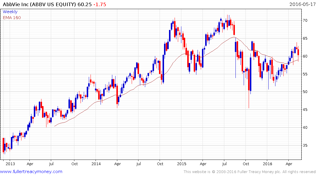
Task: Click the 65 price axis label
Action: tap(305, 38)
